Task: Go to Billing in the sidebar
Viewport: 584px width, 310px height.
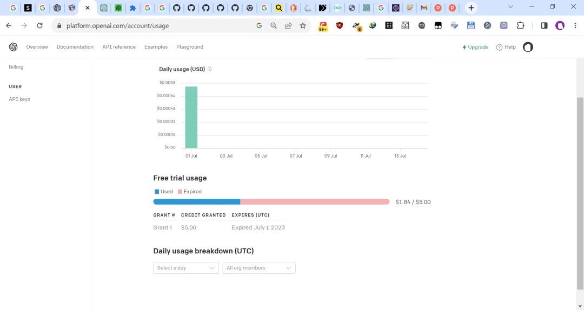Action: pyautogui.click(x=16, y=67)
